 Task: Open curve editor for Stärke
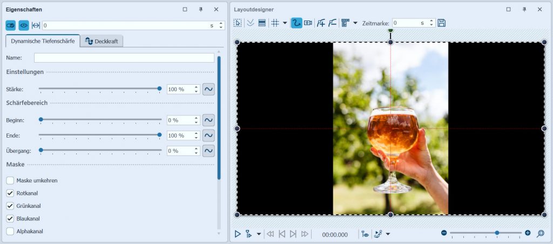point(208,89)
